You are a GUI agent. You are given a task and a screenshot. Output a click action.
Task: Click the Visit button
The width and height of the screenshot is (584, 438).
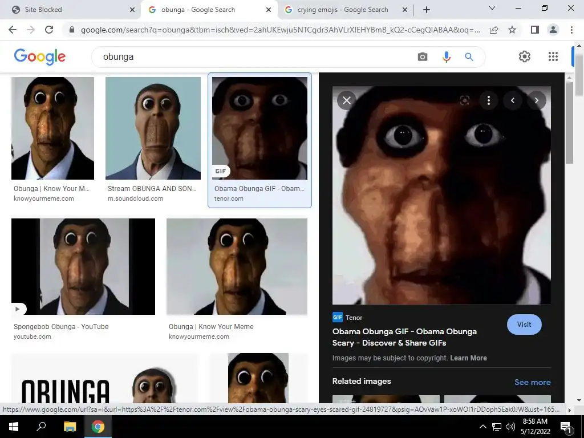(524, 325)
